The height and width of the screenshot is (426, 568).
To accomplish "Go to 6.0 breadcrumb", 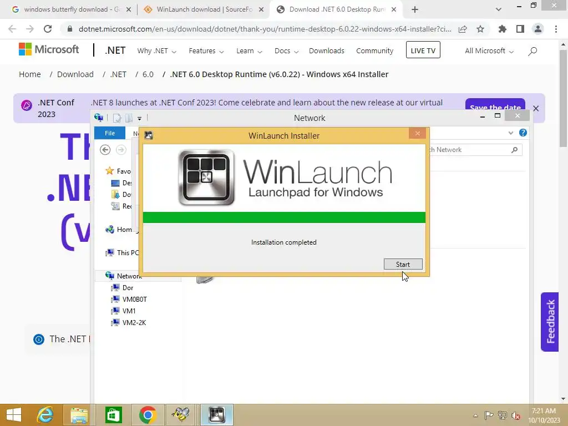I will click(148, 74).
